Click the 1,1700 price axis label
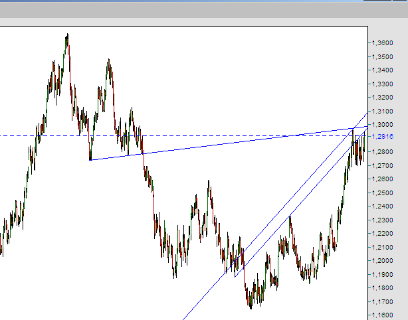This screenshot has height=320, width=408. click(x=383, y=302)
